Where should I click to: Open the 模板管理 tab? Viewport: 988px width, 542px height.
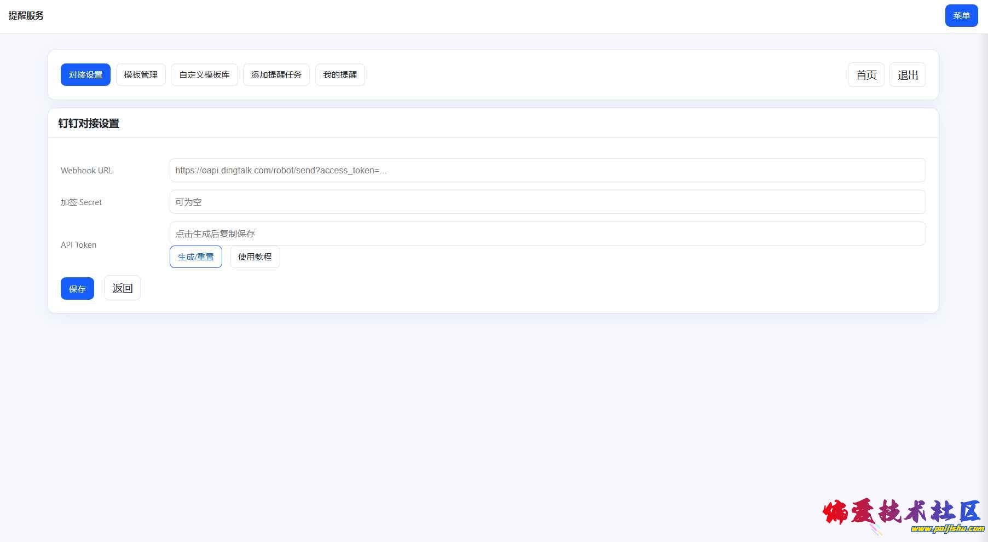[141, 75]
